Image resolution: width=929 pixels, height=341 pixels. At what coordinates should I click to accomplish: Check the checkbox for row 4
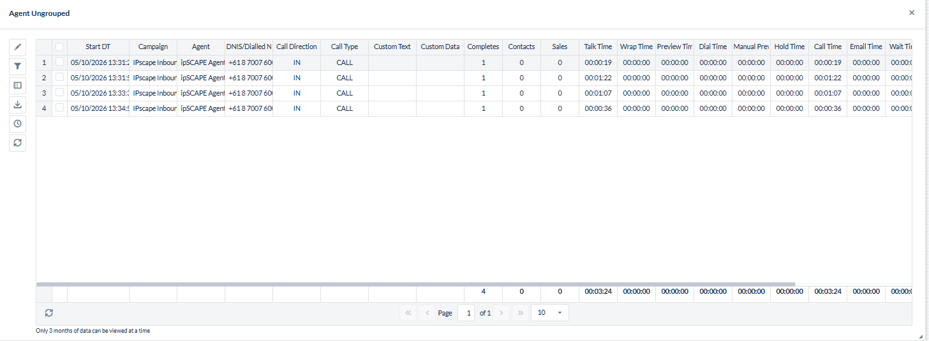[59, 108]
